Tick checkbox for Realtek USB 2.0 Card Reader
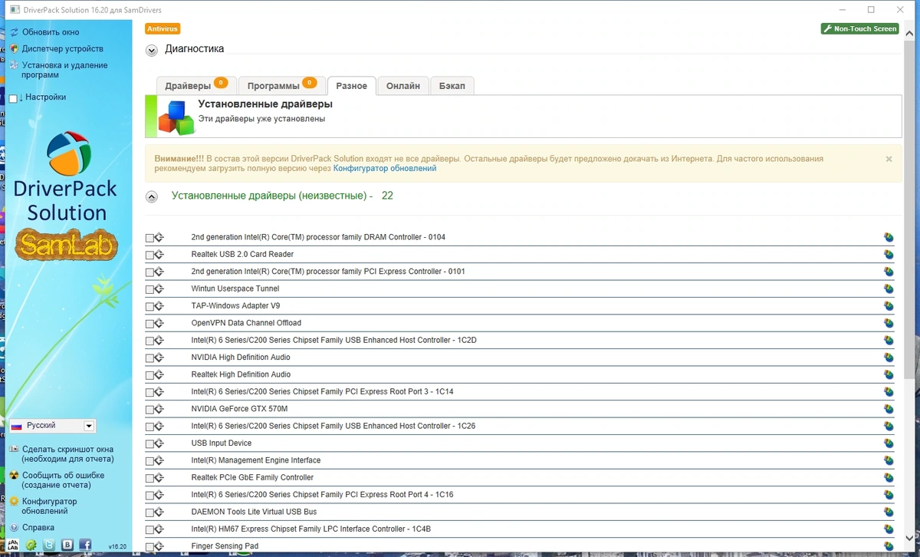 click(149, 255)
